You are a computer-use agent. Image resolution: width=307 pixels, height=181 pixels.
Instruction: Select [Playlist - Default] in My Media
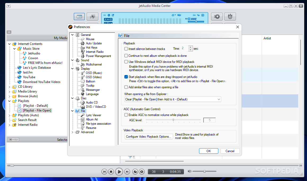35,106
